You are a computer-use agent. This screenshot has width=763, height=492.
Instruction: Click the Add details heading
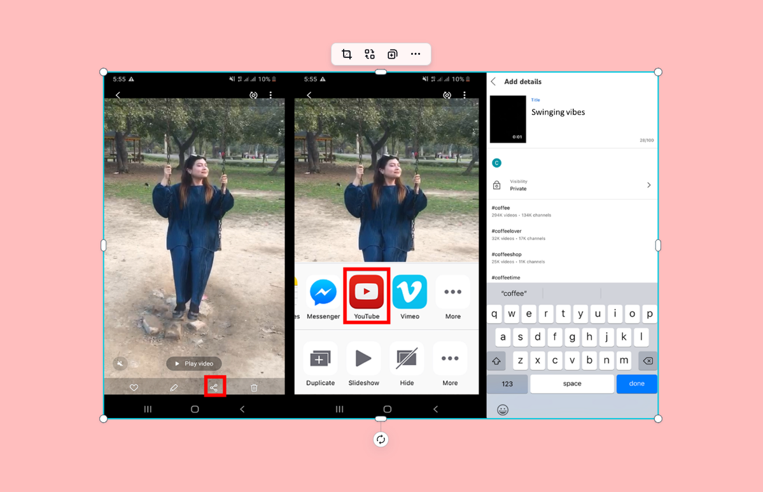pos(522,81)
